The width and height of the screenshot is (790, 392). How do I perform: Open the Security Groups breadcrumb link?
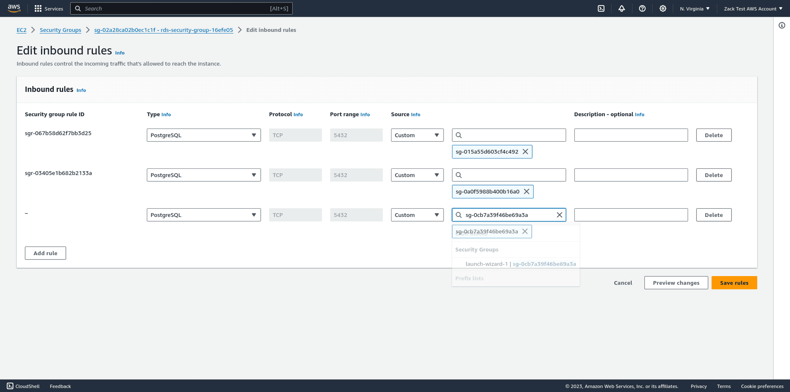pyautogui.click(x=60, y=30)
